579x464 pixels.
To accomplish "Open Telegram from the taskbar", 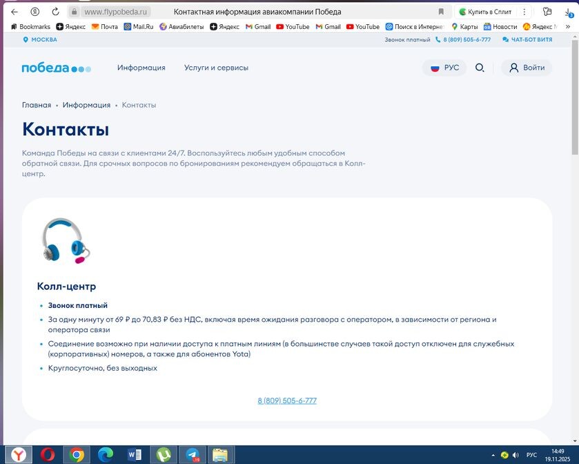I will click(192, 455).
